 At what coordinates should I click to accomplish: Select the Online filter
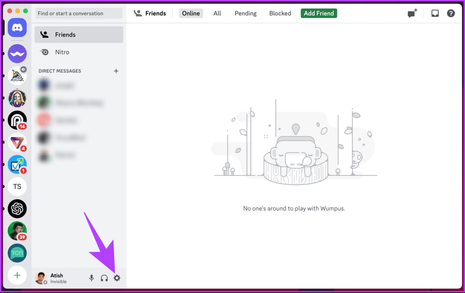pyautogui.click(x=191, y=13)
